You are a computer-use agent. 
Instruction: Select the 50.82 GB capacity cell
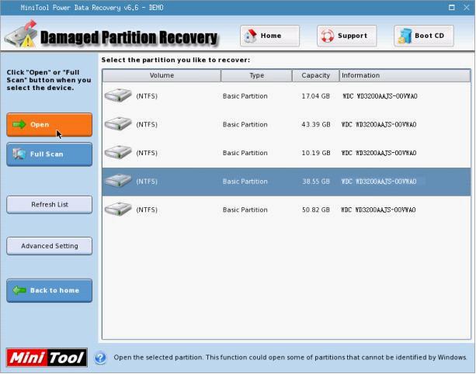316,210
